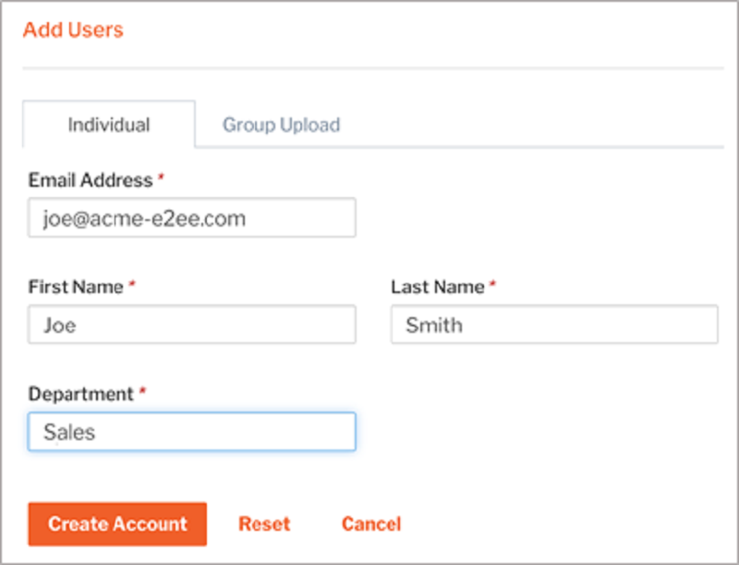739x565 pixels.
Task: Focus the Email Address input field
Action: coord(192,217)
